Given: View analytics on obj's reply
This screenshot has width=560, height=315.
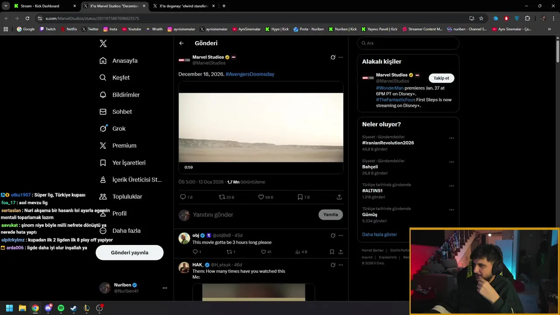Looking at the screenshot, I should tap(301, 252).
